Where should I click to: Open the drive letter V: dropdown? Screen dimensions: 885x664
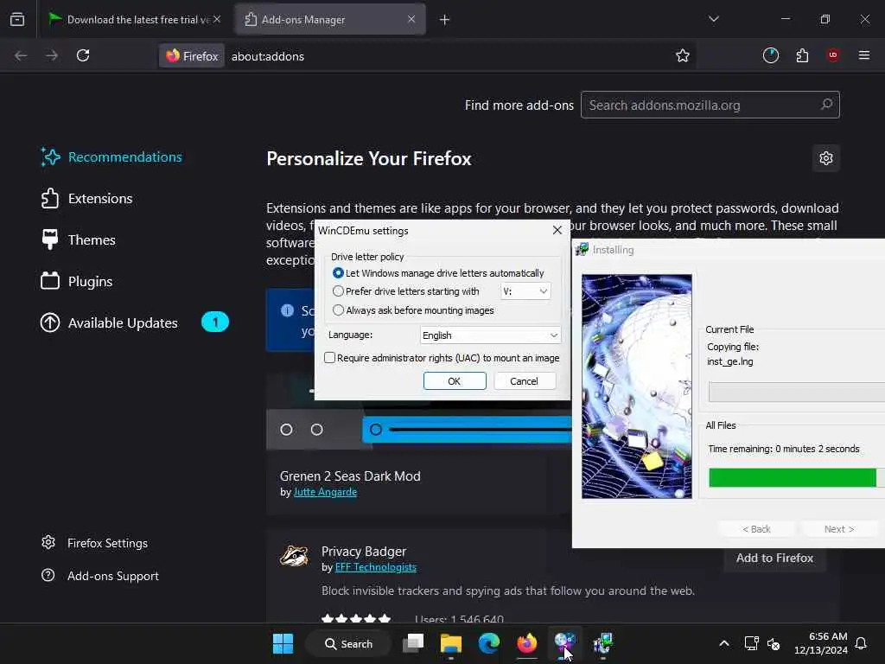pos(525,291)
